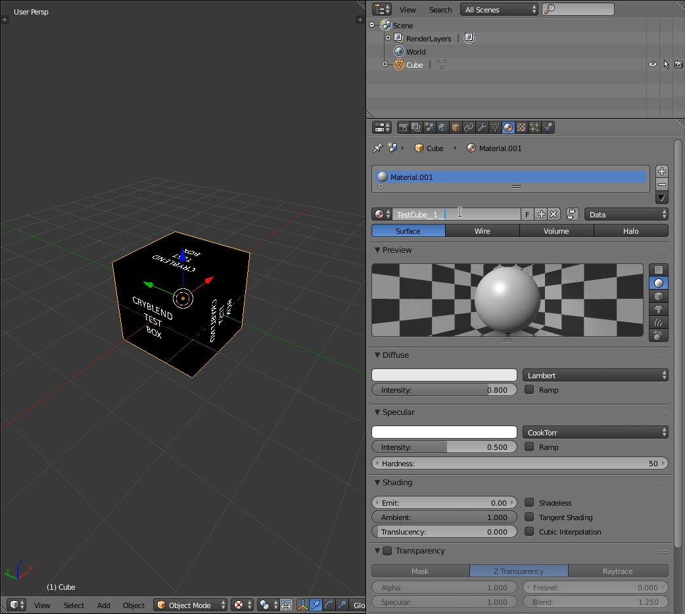This screenshot has width=685, height=614.
Task: Open the outliner Search menu
Action: click(440, 10)
